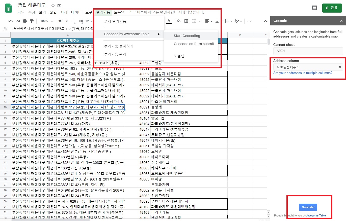
Task: Open the 도움말 menu in menu bar
Action: 119,12
